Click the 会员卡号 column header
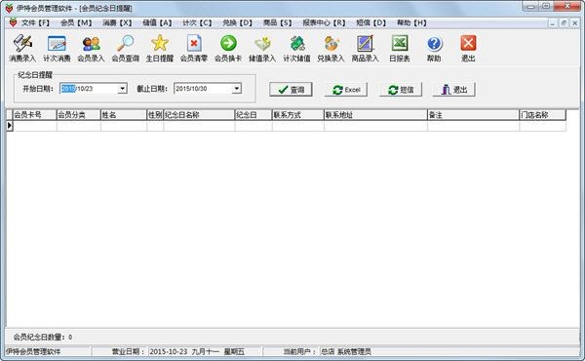 pyautogui.click(x=35, y=115)
